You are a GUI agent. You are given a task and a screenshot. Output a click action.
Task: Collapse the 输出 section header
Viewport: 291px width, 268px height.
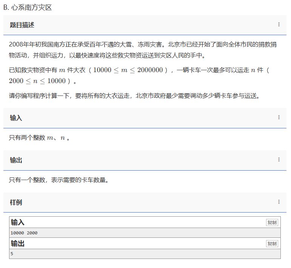coord(16,160)
